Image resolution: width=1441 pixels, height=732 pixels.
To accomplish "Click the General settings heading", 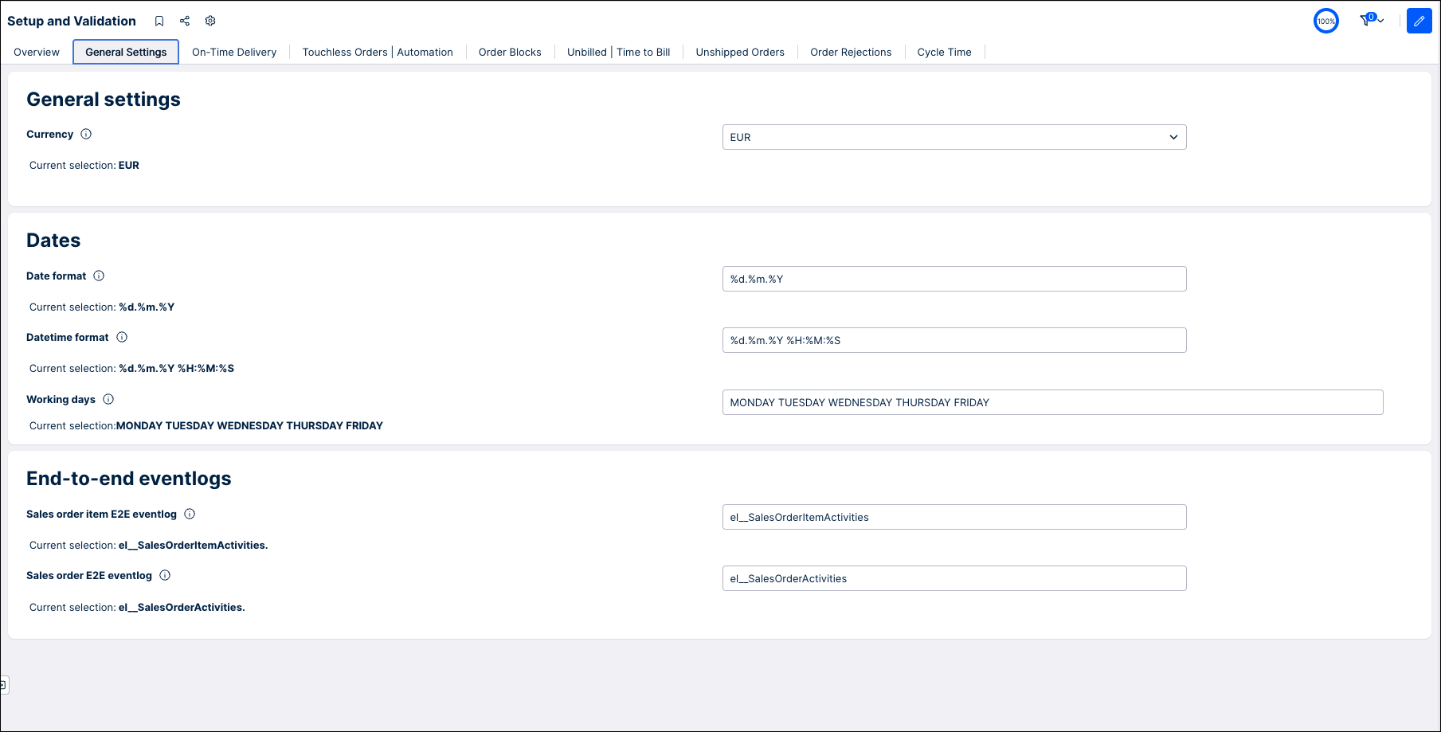I will tap(104, 100).
